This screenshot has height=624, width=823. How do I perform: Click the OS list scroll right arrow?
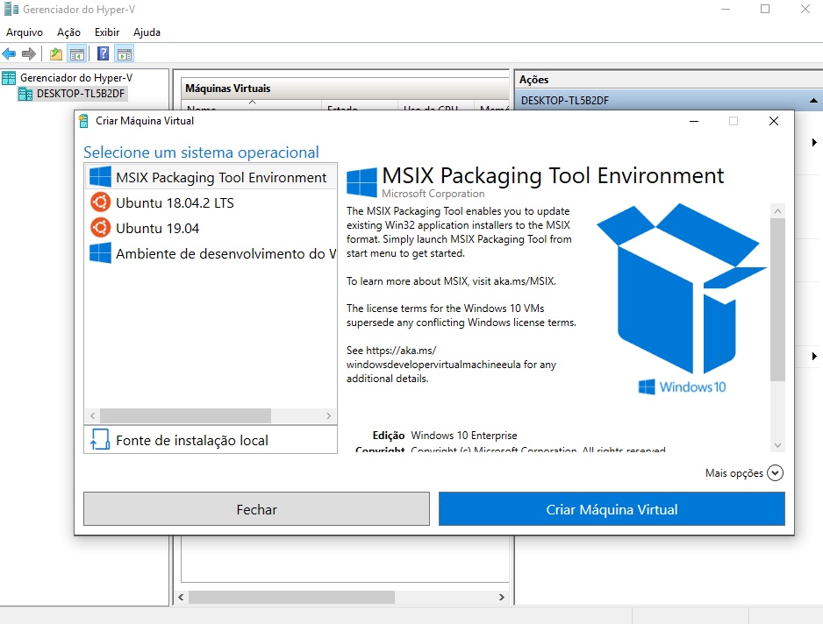[328, 415]
